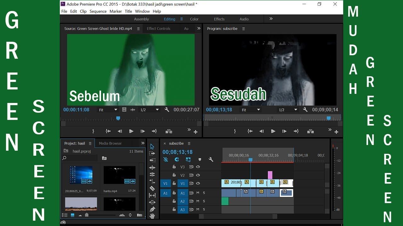Switch project panel to list view
This screenshot has height=226, width=403.
65,215
